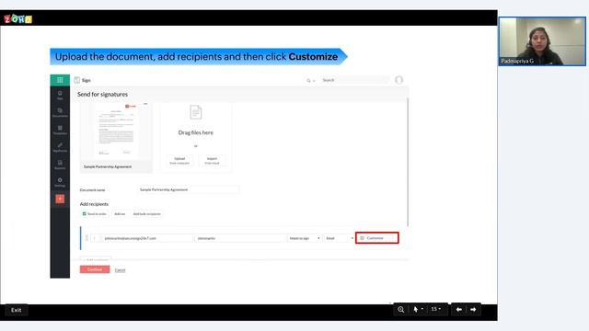Click the presentation zoom magnifier icon
Image resolution: width=589 pixels, height=331 pixels.
pos(401,309)
